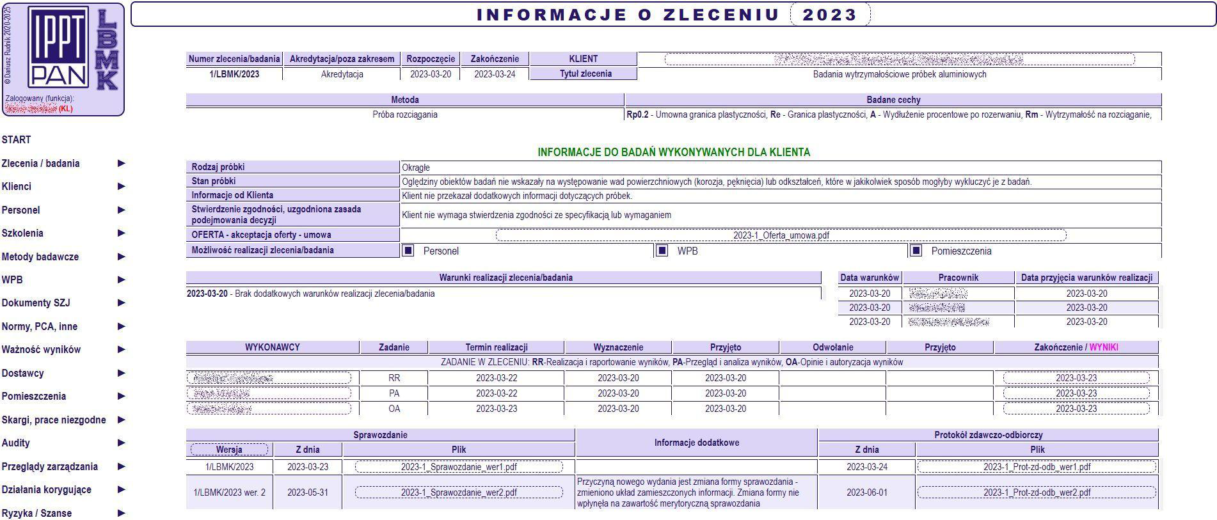This screenshot has height=520, width=1217.
Task: Click version 1/LBMK/2023 wer. 2 cell
Action: tap(229, 492)
